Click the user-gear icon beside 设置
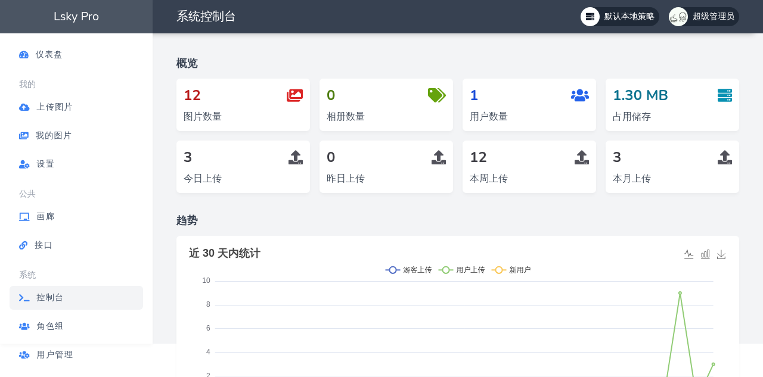The width and height of the screenshot is (763, 377). click(24, 164)
